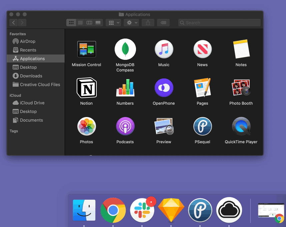
Task: Open iCloud Drive in the sidebar
Action: 36,103
